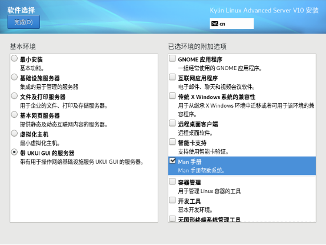Choose the 虚拟化主机 radio button
Image resolution: width=326 pixels, height=245 pixels.
(x=14, y=134)
